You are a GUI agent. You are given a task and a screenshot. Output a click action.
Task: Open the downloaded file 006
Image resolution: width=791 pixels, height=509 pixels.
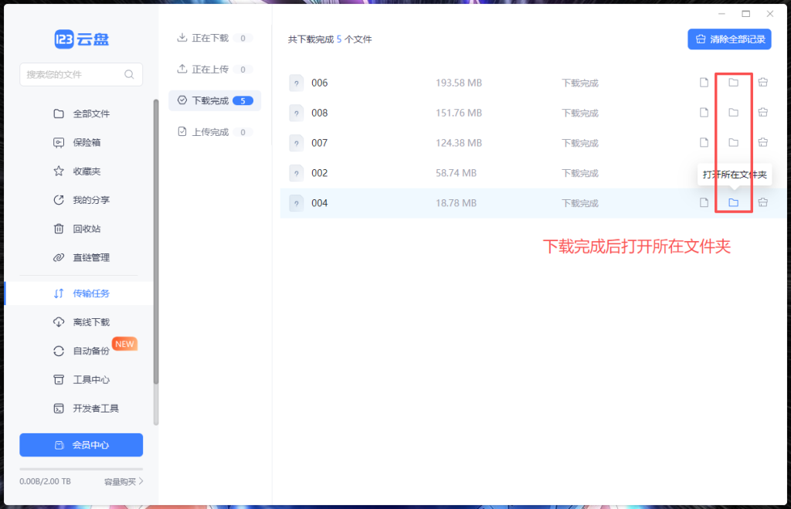click(704, 83)
